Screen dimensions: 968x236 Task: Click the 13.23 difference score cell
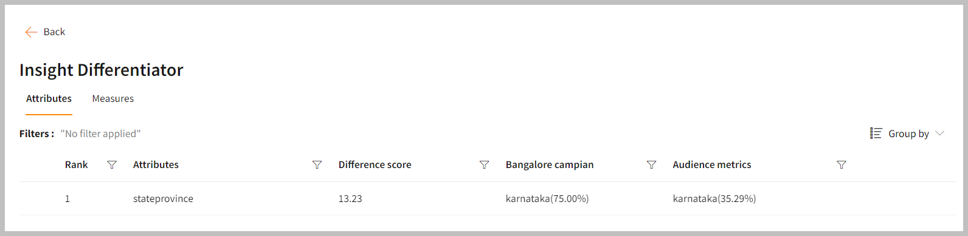coord(350,199)
